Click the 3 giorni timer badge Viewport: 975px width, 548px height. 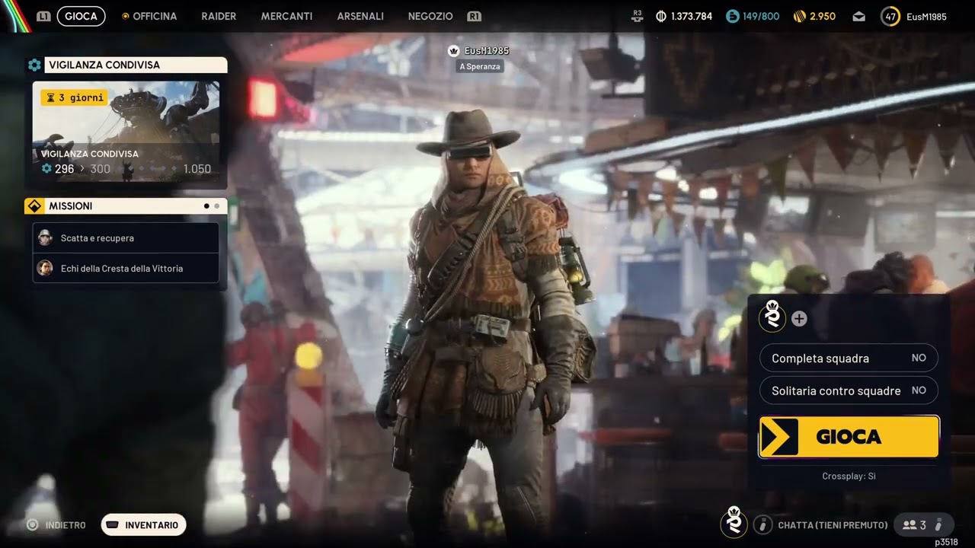(x=74, y=97)
